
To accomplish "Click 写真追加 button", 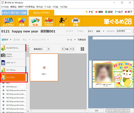I will point(82,40).
